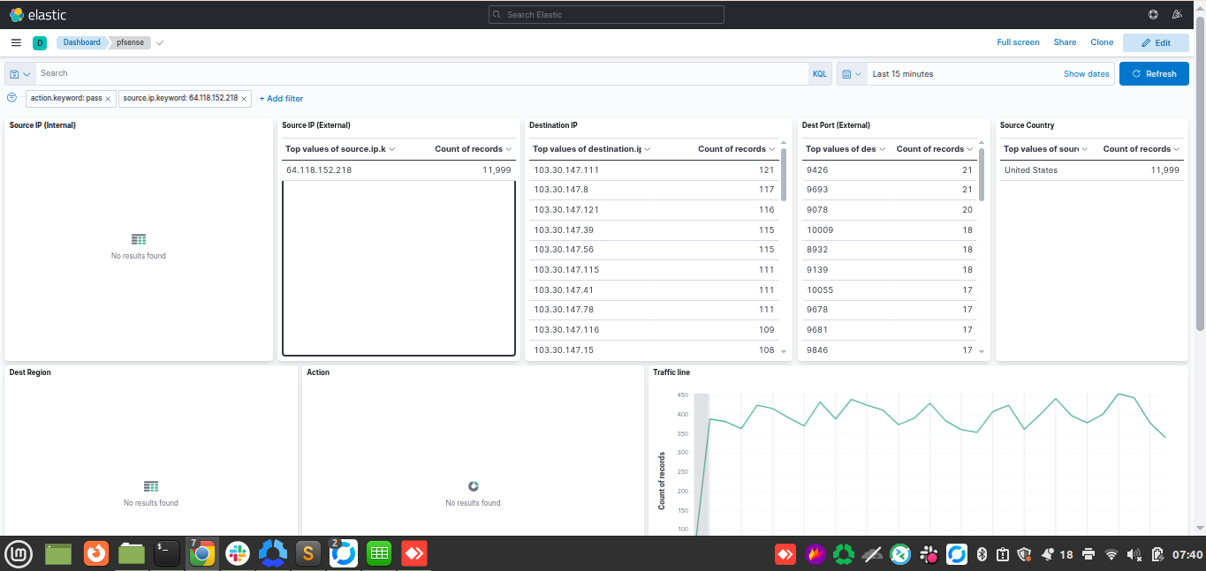Open the green D space selector

40,42
